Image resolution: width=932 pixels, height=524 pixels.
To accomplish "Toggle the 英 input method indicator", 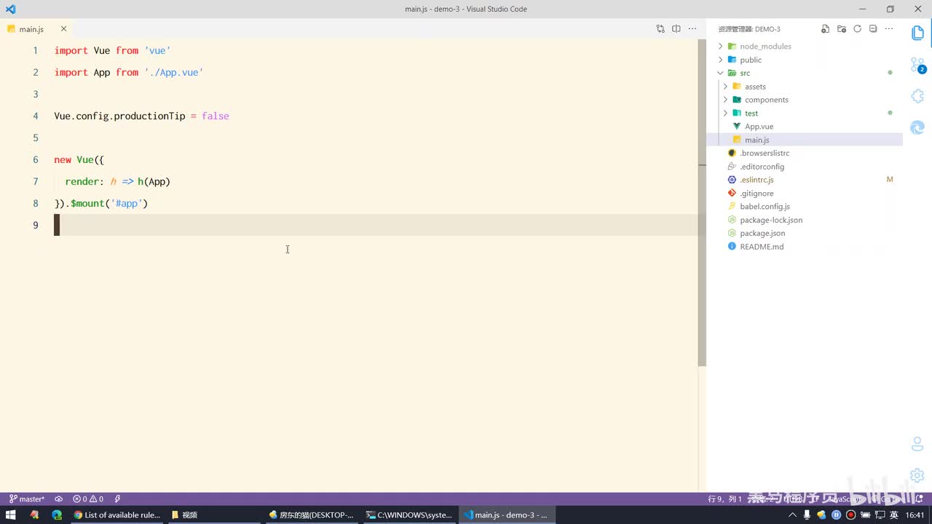I will point(893,515).
